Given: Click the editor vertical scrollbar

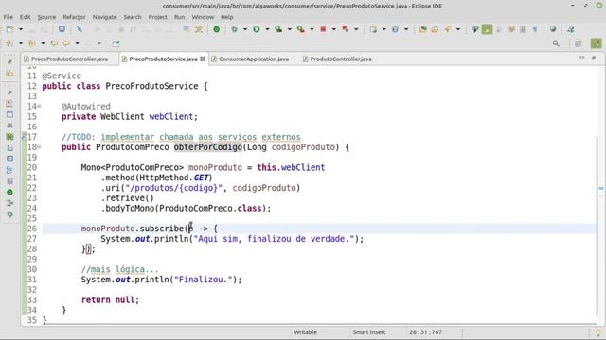Looking at the screenshot, I should point(597,227).
